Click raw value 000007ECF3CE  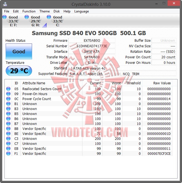(159, 153)
